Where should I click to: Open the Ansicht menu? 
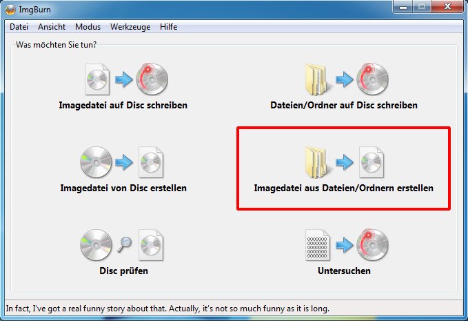(x=52, y=27)
